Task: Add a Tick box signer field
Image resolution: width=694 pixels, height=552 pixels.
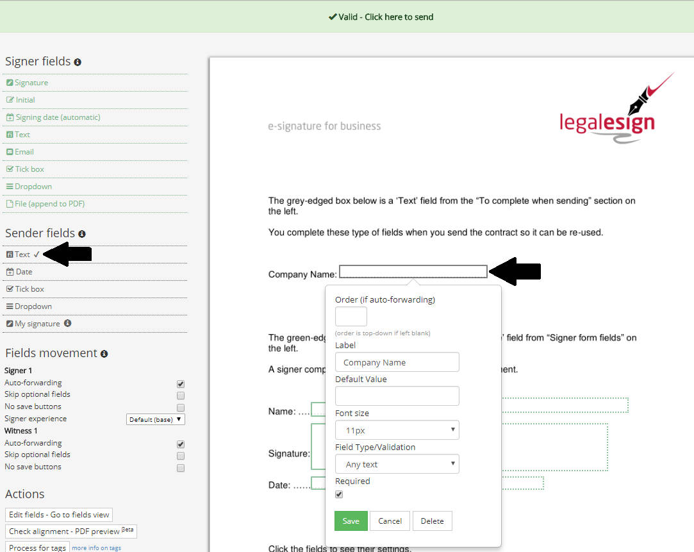Action: click(28, 169)
